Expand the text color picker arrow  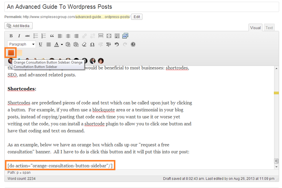[62, 45]
